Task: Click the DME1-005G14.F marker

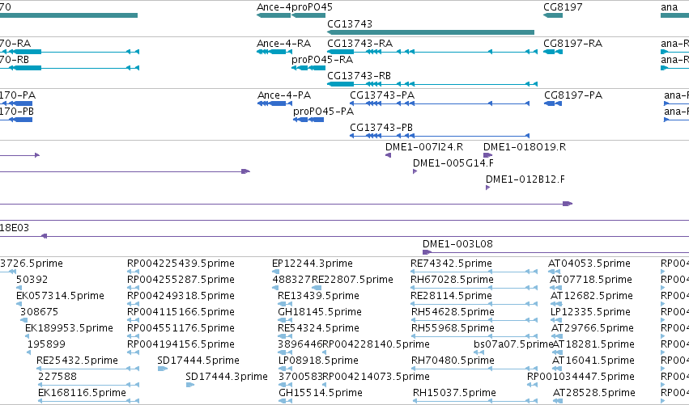Action: coord(415,171)
